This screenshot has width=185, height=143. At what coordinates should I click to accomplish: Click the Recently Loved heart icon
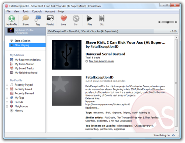pyautogui.click(x=11, y=89)
